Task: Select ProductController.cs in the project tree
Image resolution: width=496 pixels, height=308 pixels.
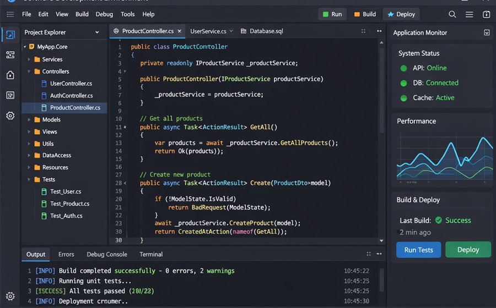Action: [64, 108]
